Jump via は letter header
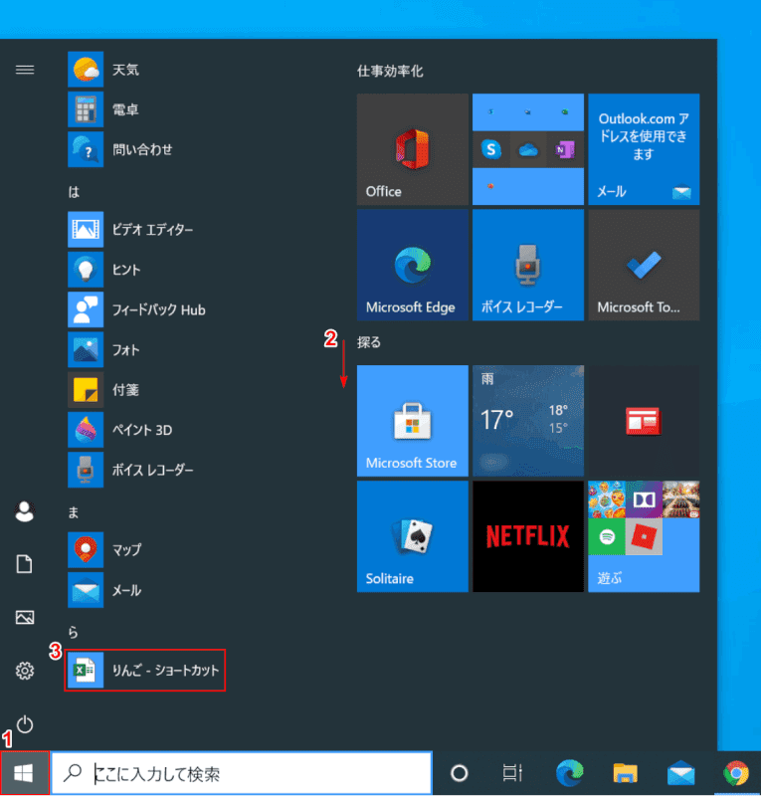 click(x=75, y=191)
